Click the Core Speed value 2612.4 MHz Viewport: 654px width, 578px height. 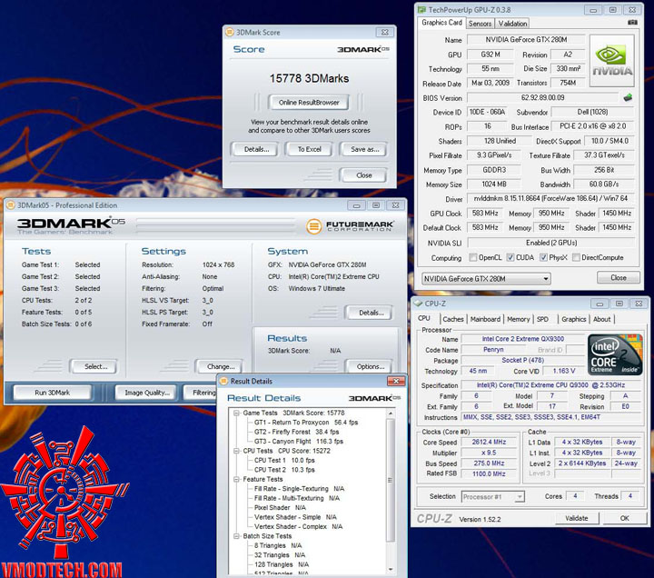pyautogui.click(x=489, y=442)
